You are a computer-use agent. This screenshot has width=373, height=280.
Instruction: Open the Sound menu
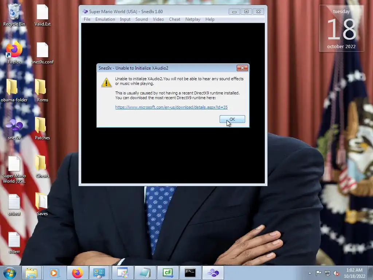point(142,19)
